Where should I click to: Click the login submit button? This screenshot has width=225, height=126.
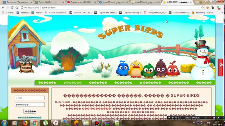coord(30,111)
